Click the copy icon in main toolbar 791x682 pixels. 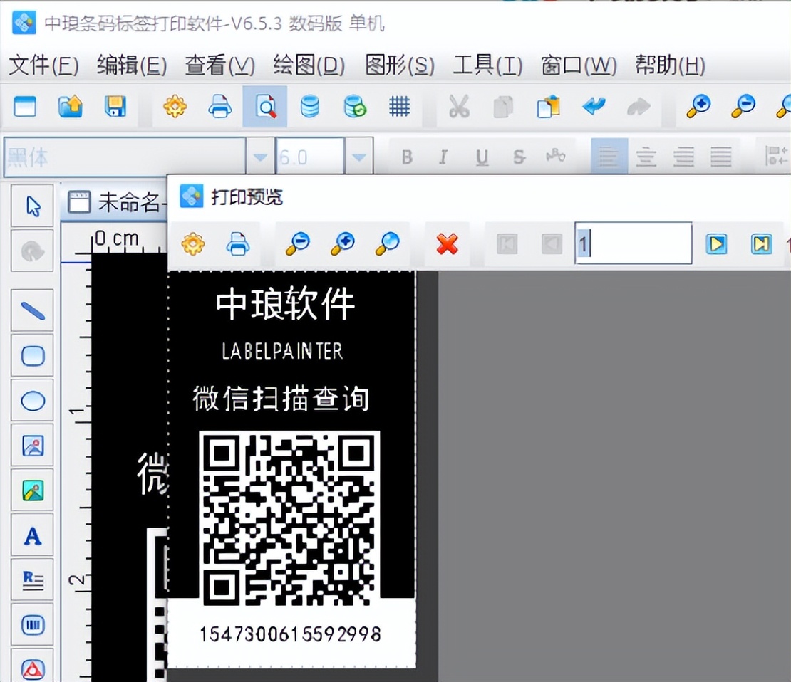(x=503, y=106)
